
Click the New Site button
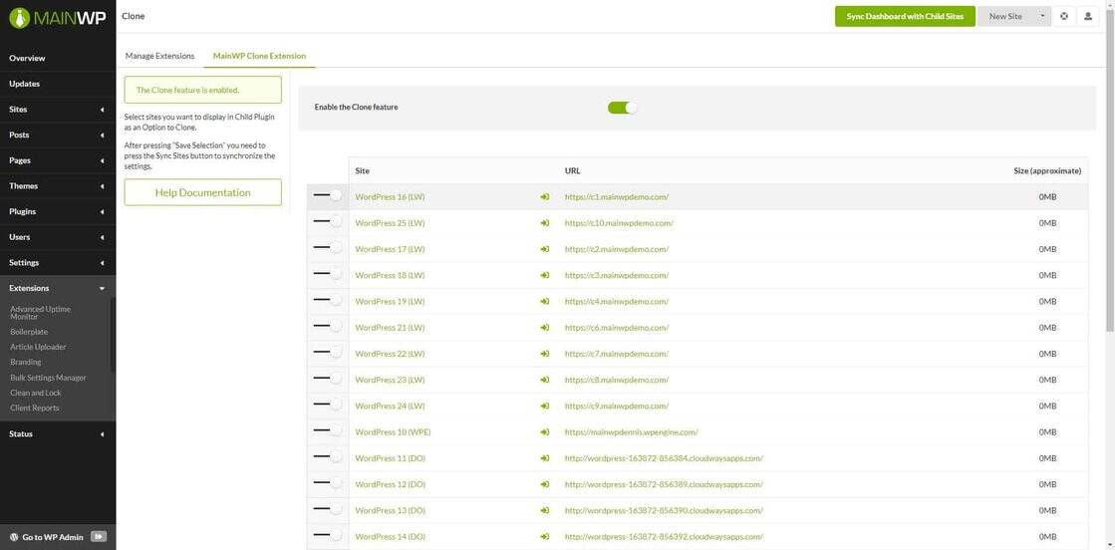click(1006, 16)
